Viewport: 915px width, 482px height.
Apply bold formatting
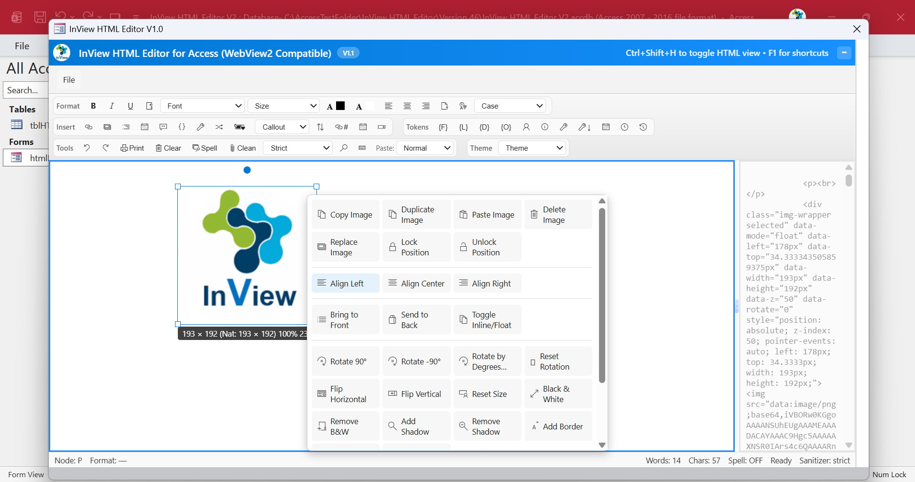(94, 106)
